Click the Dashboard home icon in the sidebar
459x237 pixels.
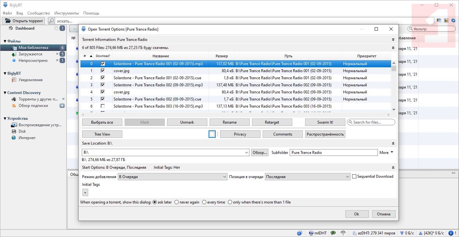[x=11, y=28]
